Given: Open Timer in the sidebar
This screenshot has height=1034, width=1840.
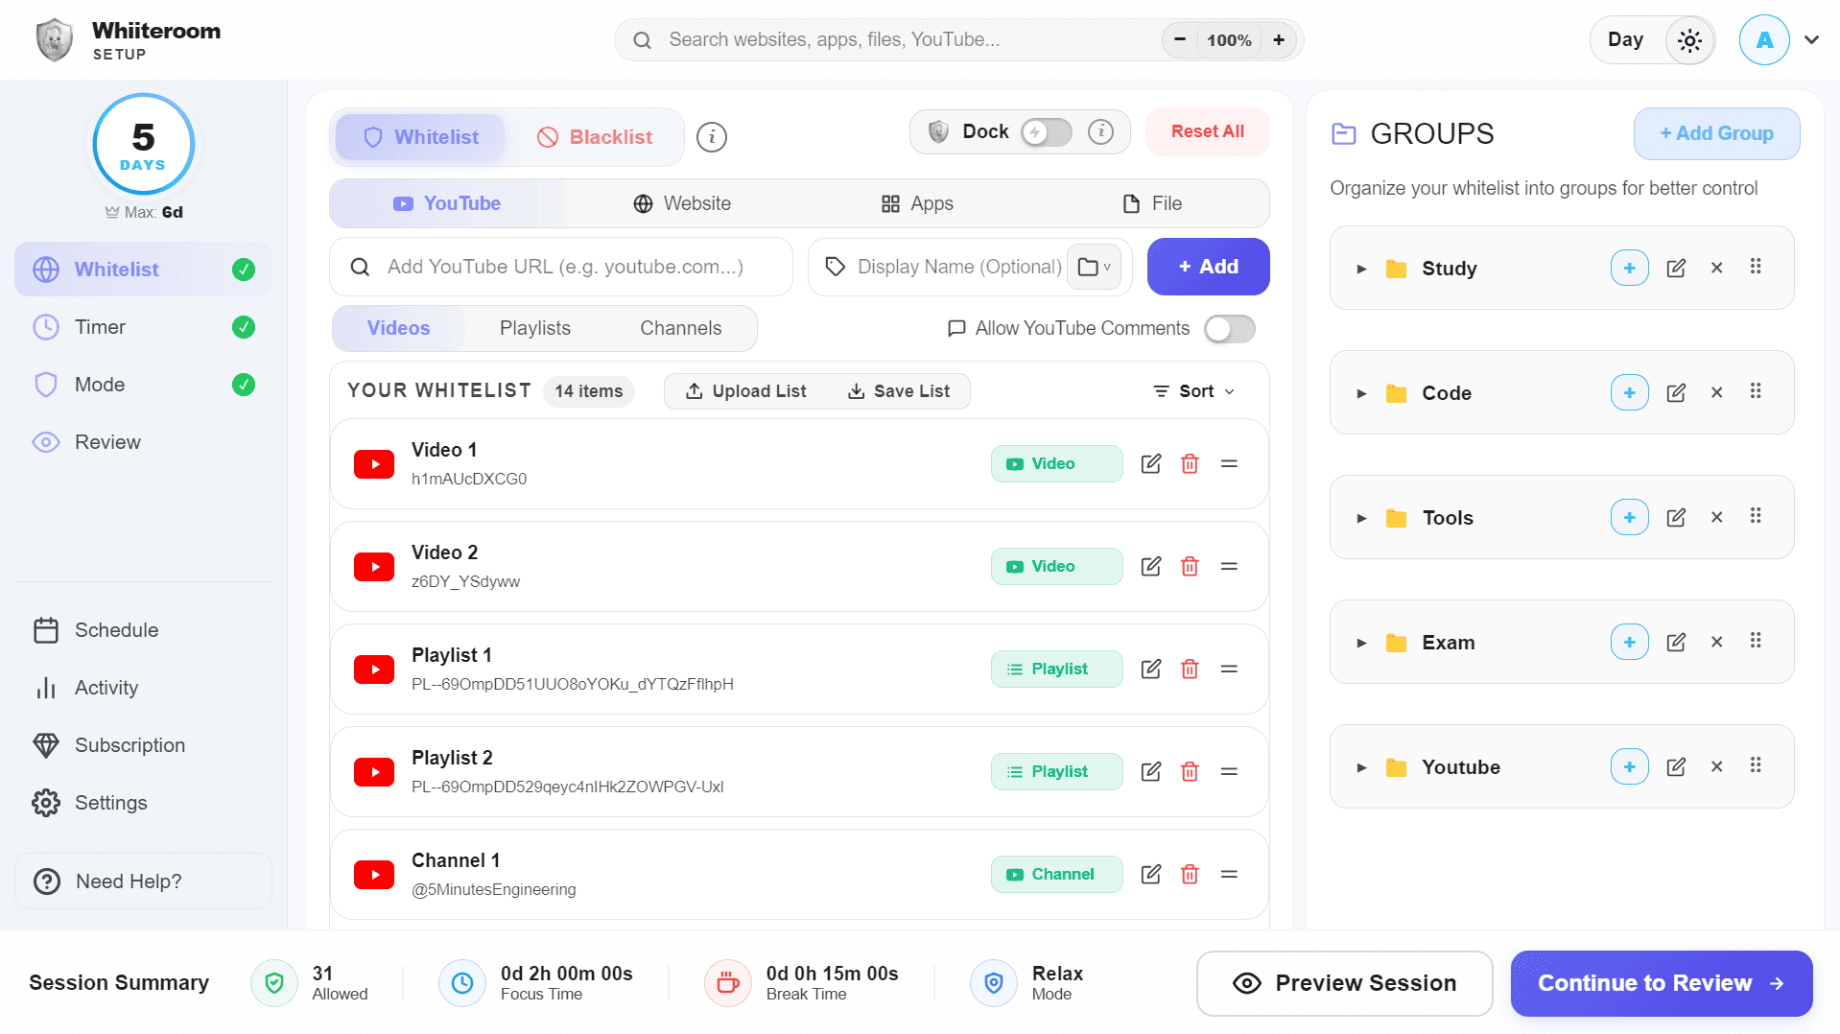Looking at the screenshot, I should click(143, 327).
